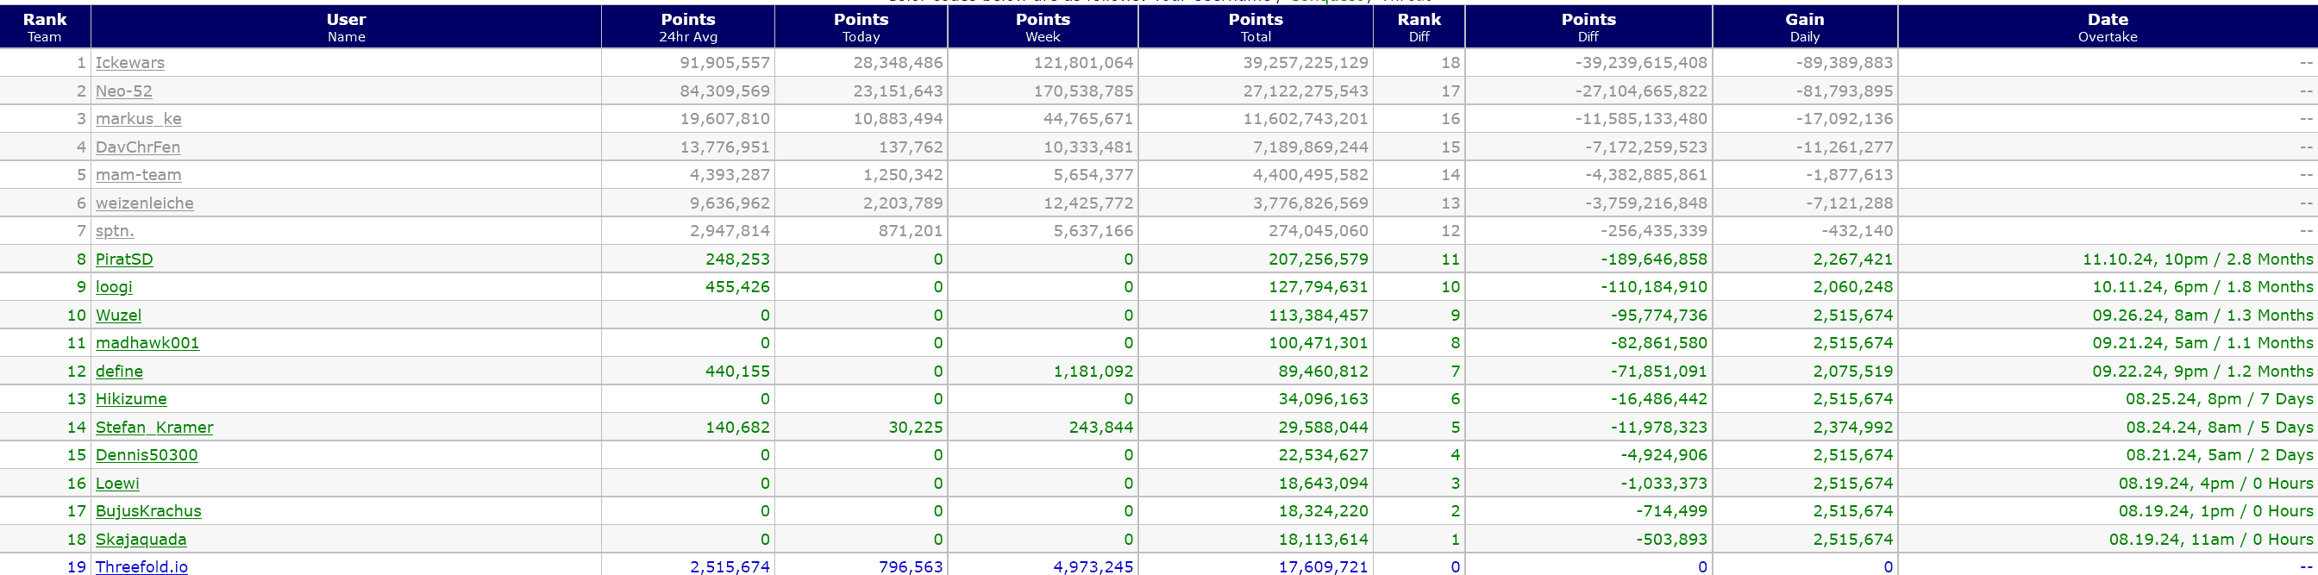
Task: Click the Rank Team column header
Action: click(x=45, y=27)
